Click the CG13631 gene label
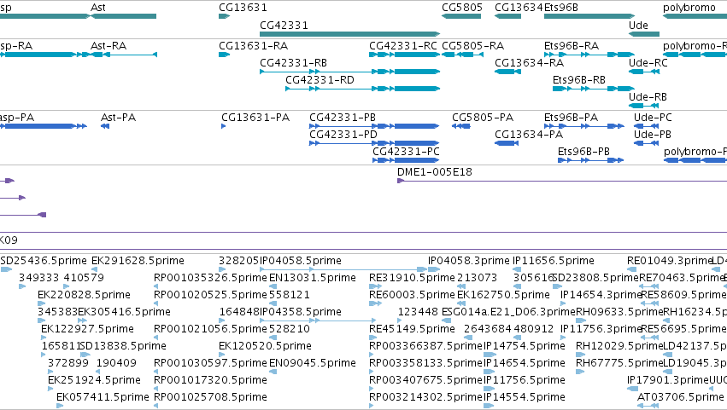727x410 pixels. pyautogui.click(x=243, y=8)
